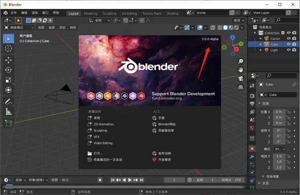Create new 2D Animation file

tap(100, 124)
